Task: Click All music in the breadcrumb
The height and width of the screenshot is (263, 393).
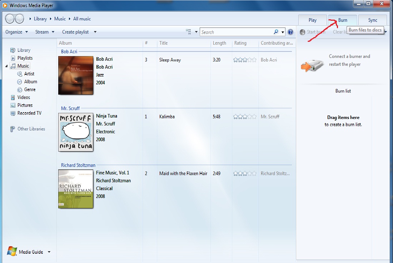Action: click(x=82, y=19)
